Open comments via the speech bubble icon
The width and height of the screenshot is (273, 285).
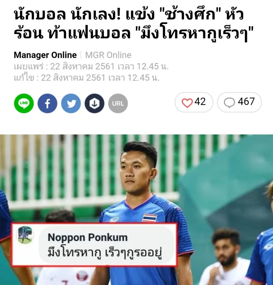tap(229, 103)
